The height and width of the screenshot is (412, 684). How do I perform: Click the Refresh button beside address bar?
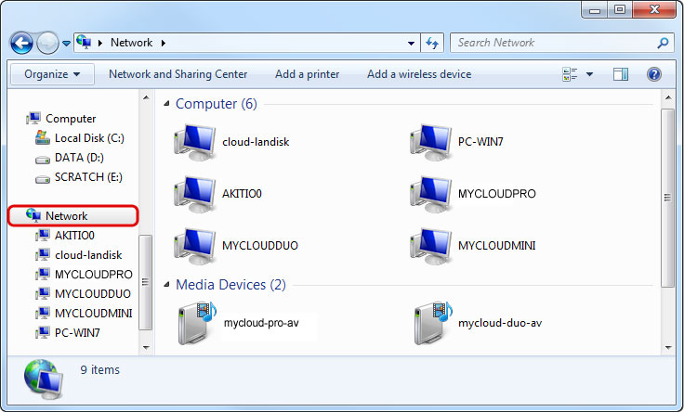[432, 43]
